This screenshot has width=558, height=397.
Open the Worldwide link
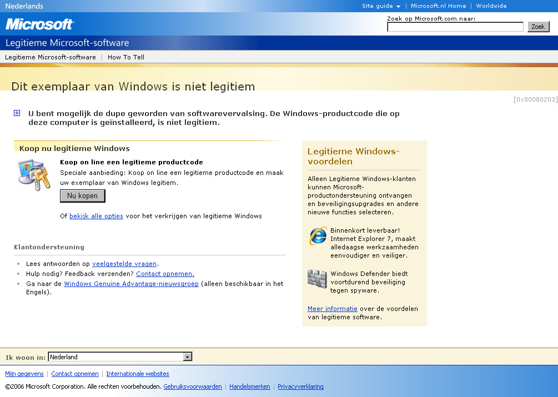pos(491,6)
